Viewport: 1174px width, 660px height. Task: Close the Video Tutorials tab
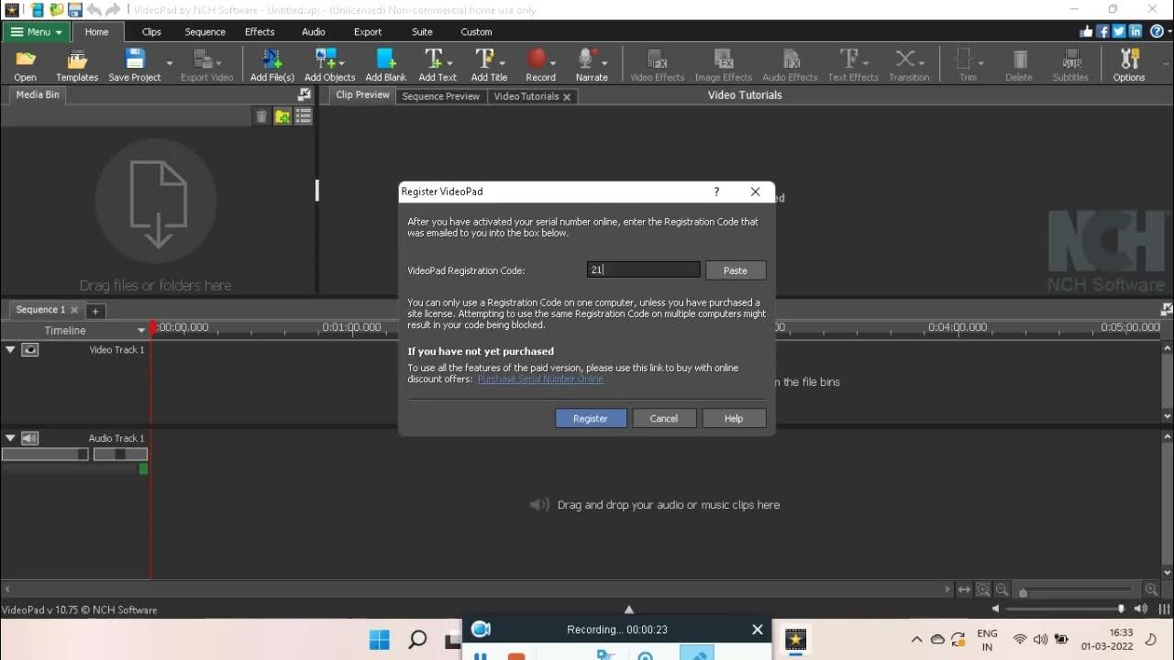[567, 96]
